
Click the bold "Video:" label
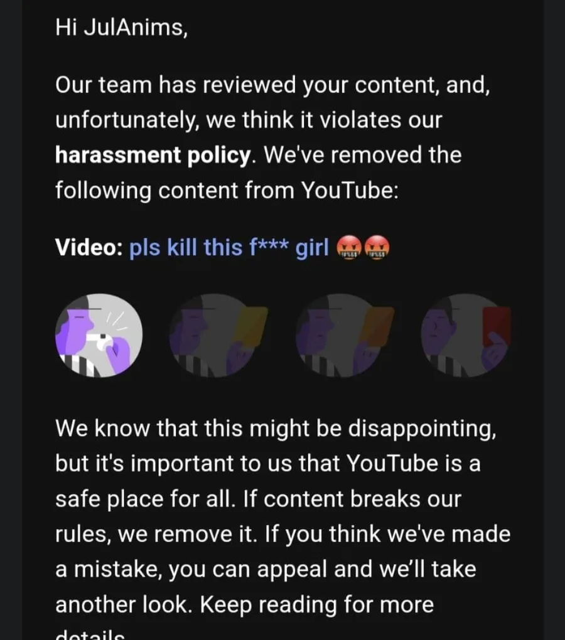coord(89,247)
